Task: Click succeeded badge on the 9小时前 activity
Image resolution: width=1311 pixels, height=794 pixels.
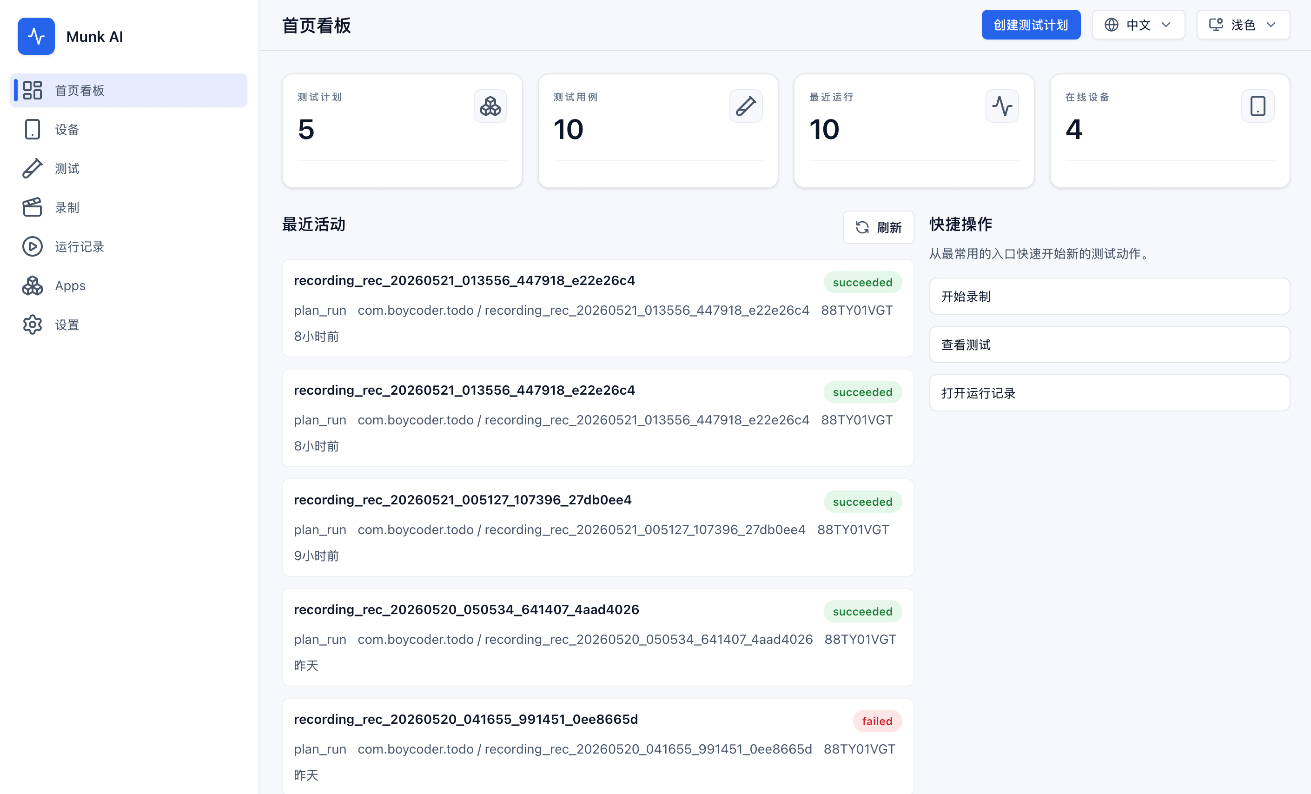Action: coord(862,502)
